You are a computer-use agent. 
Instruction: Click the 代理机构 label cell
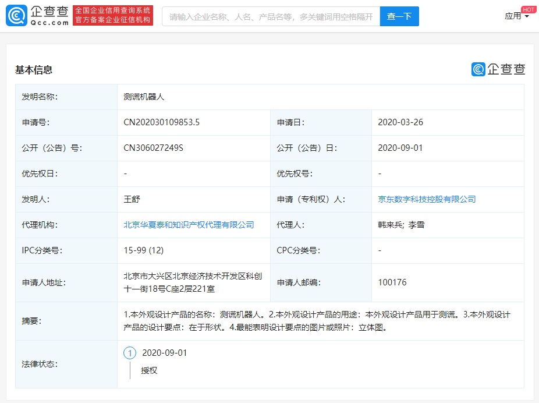(x=66, y=225)
